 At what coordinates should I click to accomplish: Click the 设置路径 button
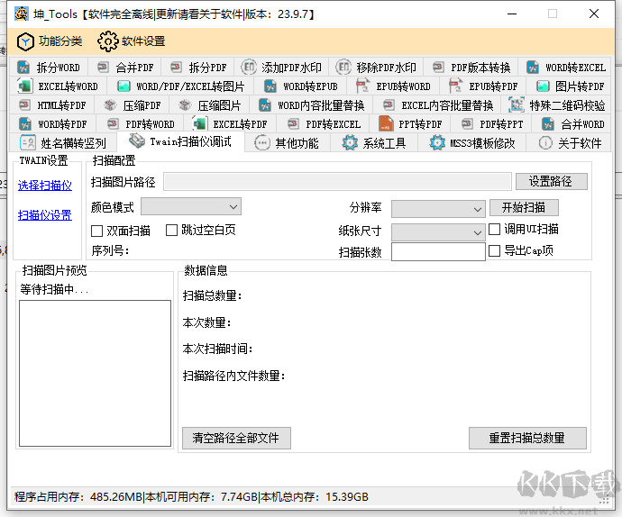pyautogui.click(x=552, y=182)
